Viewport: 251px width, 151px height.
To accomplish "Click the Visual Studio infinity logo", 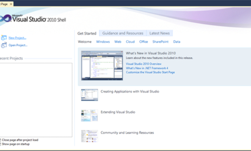I will pyautogui.click(x=6, y=18).
